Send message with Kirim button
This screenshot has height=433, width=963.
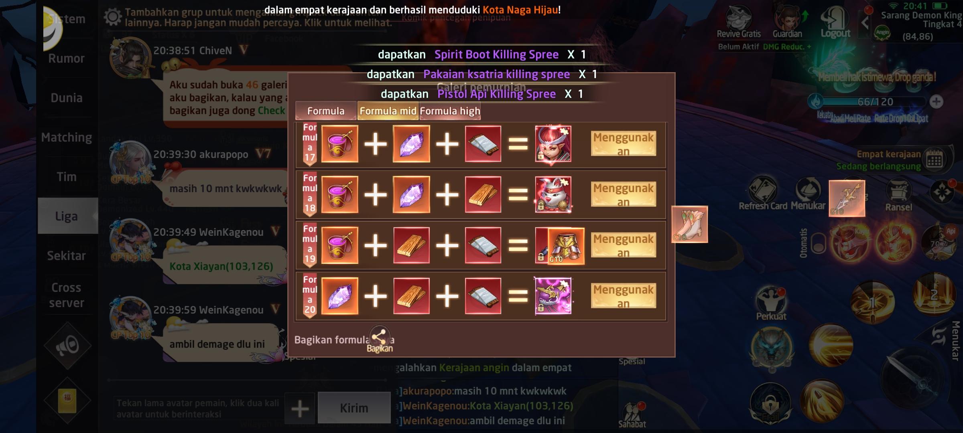click(354, 408)
